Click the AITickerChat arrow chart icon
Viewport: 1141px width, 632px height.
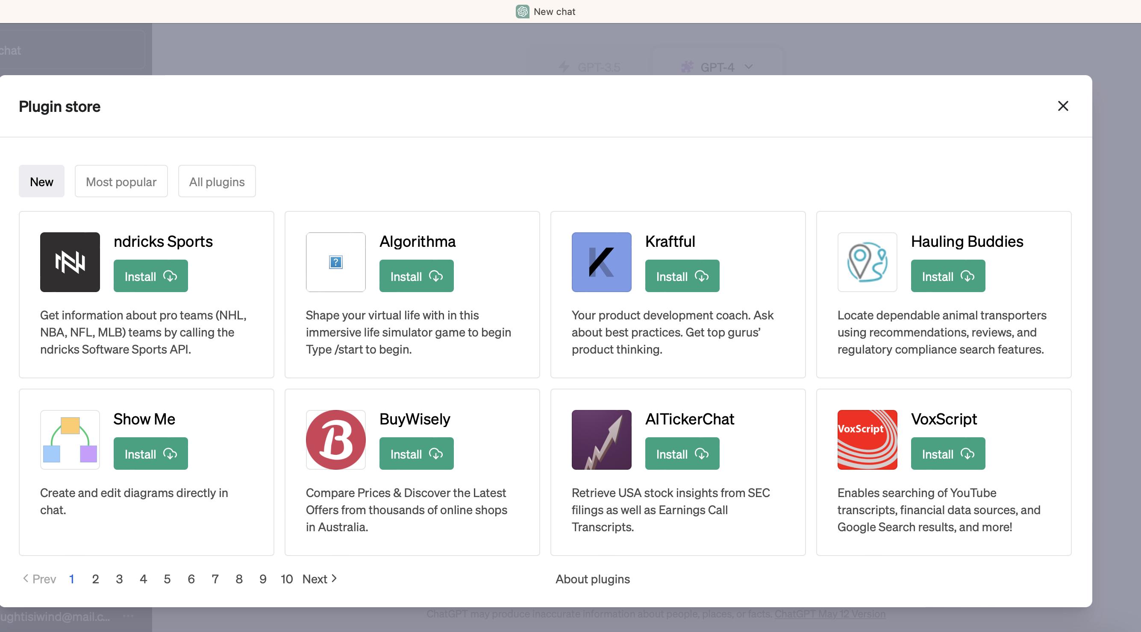(x=601, y=439)
